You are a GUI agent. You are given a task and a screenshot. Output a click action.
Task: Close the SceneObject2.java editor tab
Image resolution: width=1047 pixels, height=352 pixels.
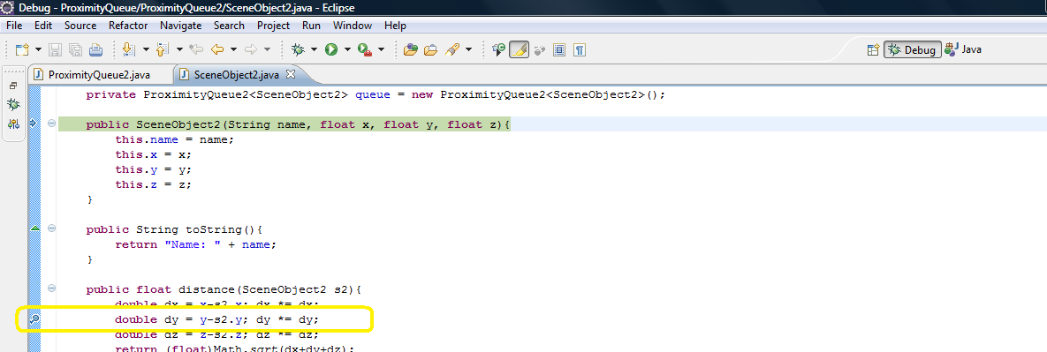pyautogui.click(x=291, y=73)
